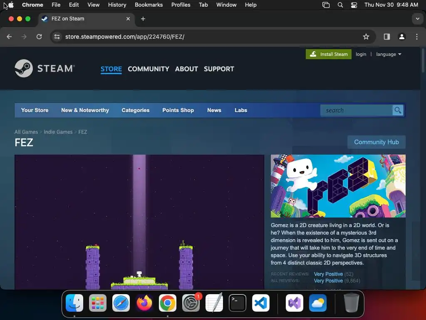Image resolution: width=426 pixels, height=320 pixels.
Task: Click Chrome icon in the dock
Action: 168,303
